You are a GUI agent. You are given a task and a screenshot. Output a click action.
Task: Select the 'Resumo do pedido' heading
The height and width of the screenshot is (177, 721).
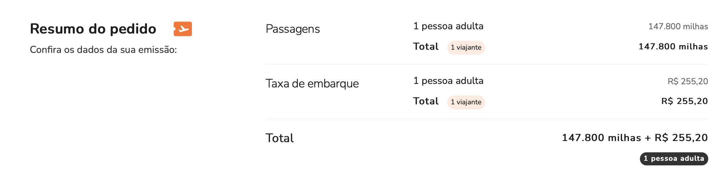93,29
